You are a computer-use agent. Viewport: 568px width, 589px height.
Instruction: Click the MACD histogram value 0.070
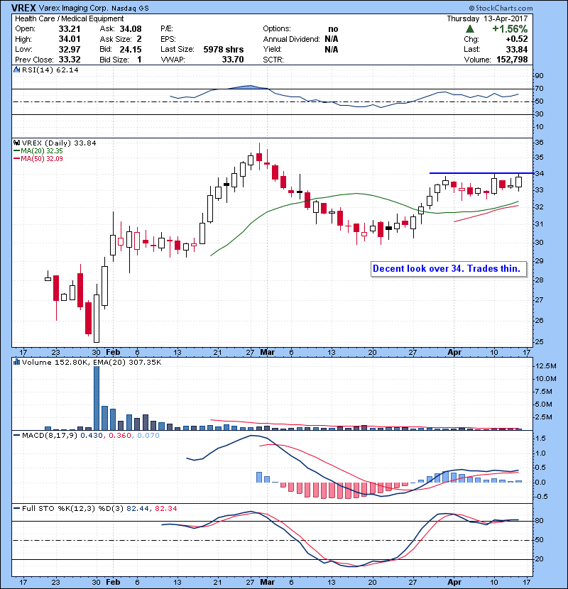coord(148,436)
